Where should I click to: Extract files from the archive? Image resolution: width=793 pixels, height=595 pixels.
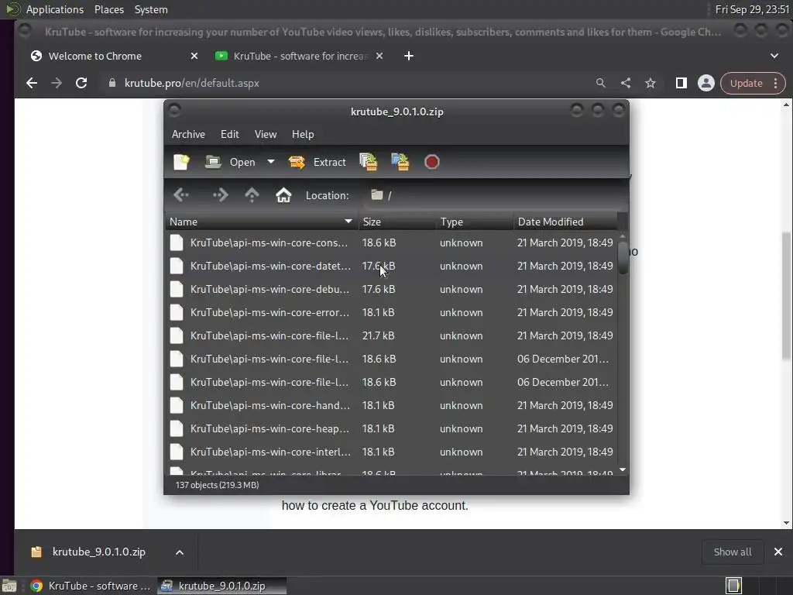click(x=317, y=162)
